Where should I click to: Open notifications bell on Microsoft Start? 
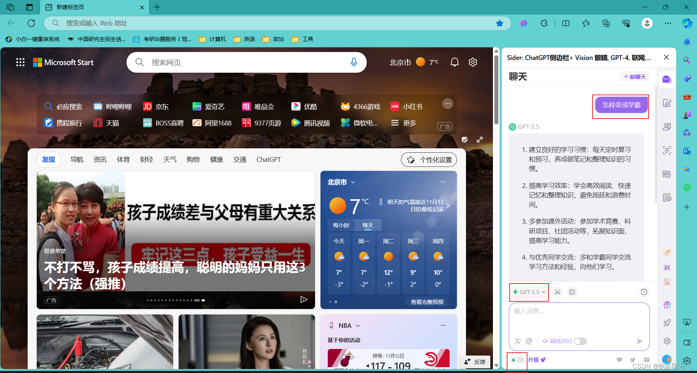(x=454, y=62)
